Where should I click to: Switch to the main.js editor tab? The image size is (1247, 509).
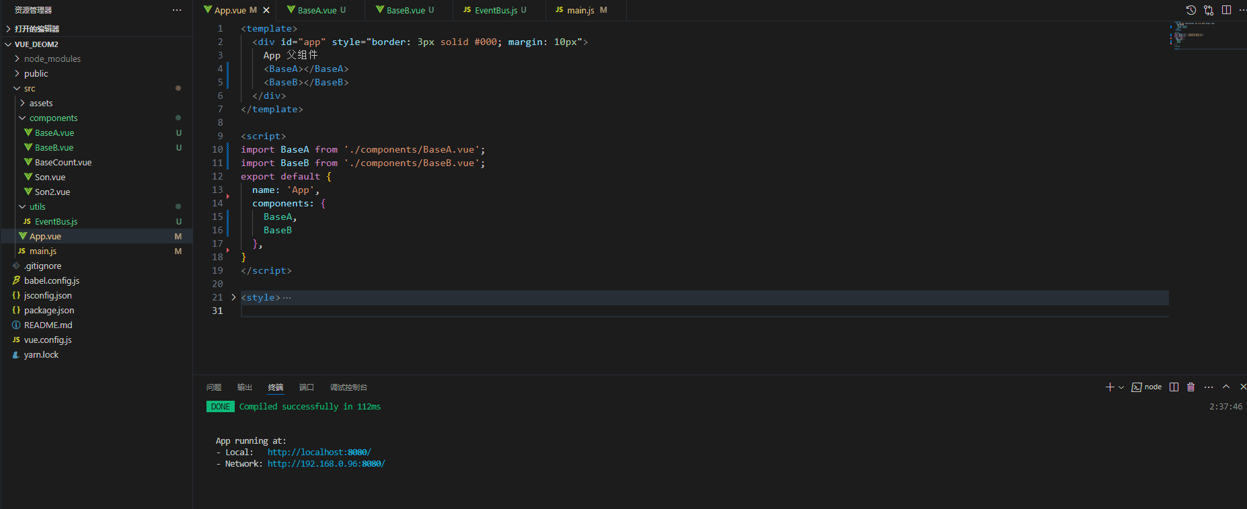586,10
